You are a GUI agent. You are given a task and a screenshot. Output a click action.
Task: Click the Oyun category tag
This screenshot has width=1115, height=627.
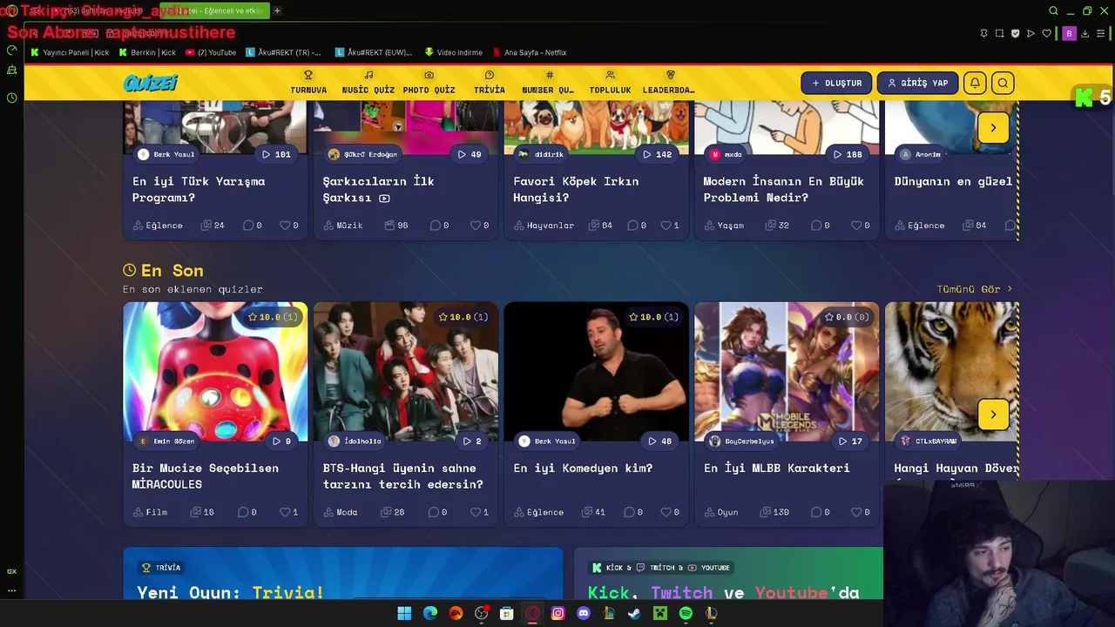coord(720,512)
